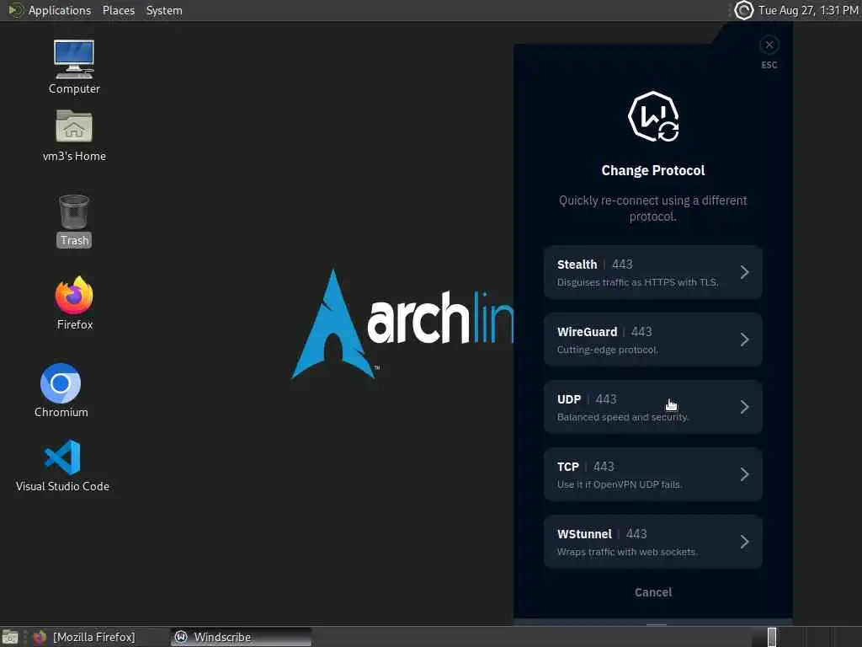
Task: Click the chevron next to UDP
Action: tap(744, 407)
